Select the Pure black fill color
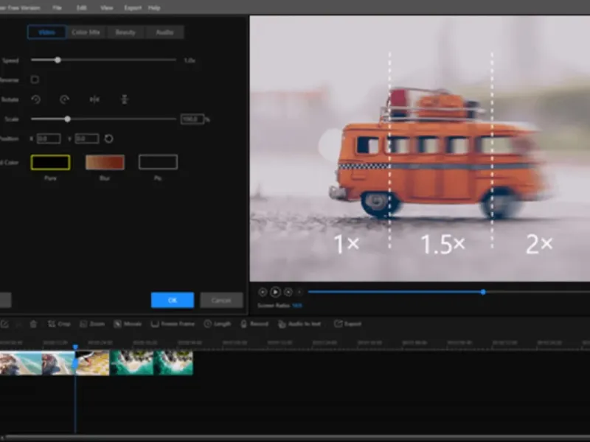This screenshot has width=590, height=442. (x=50, y=162)
